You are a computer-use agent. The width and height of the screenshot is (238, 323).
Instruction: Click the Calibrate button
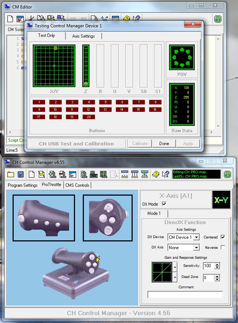(x=140, y=144)
